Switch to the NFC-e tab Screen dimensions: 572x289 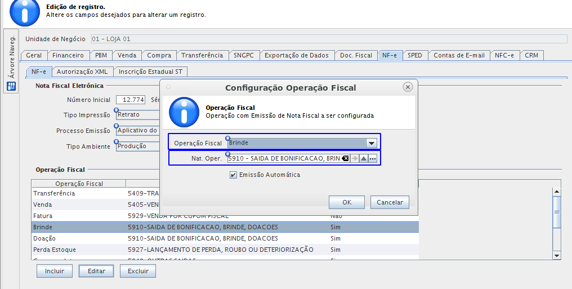tap(504, 55)
